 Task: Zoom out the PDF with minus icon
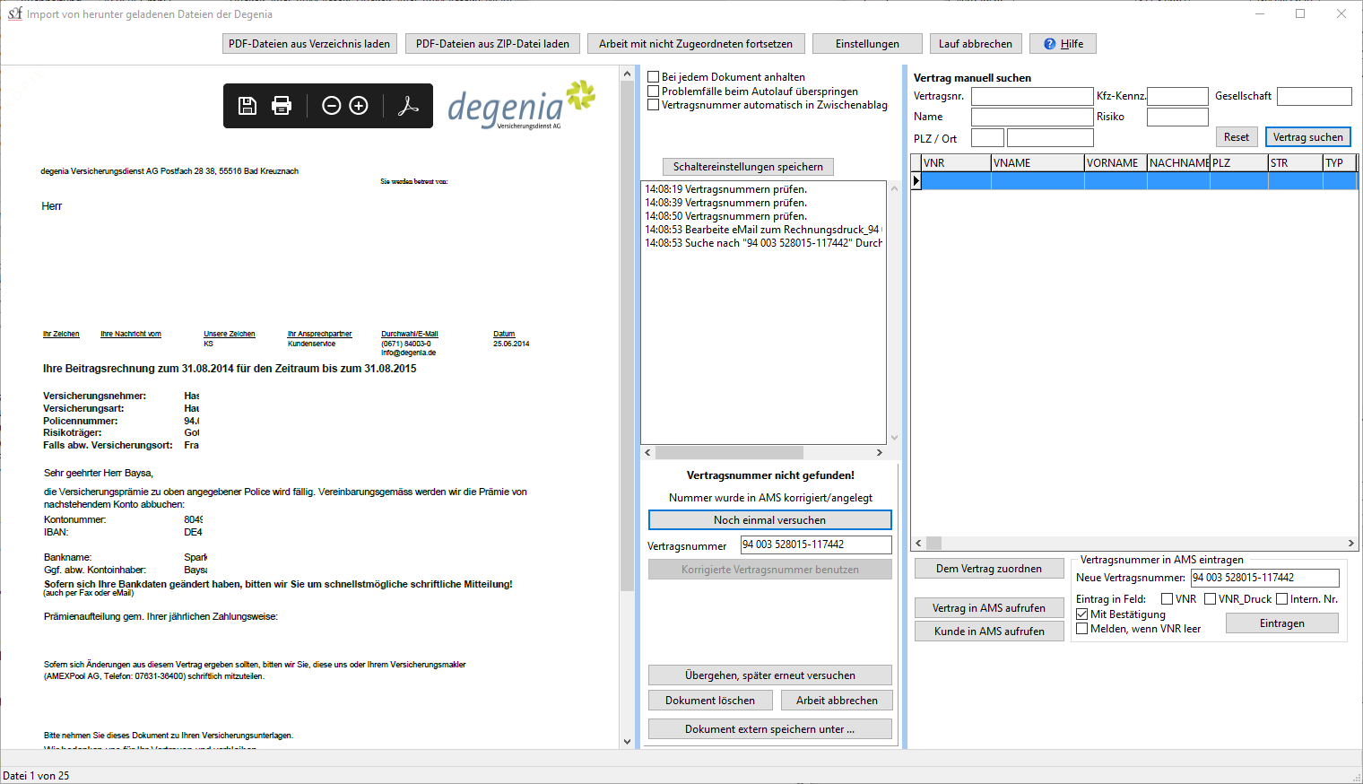point(331,106)
